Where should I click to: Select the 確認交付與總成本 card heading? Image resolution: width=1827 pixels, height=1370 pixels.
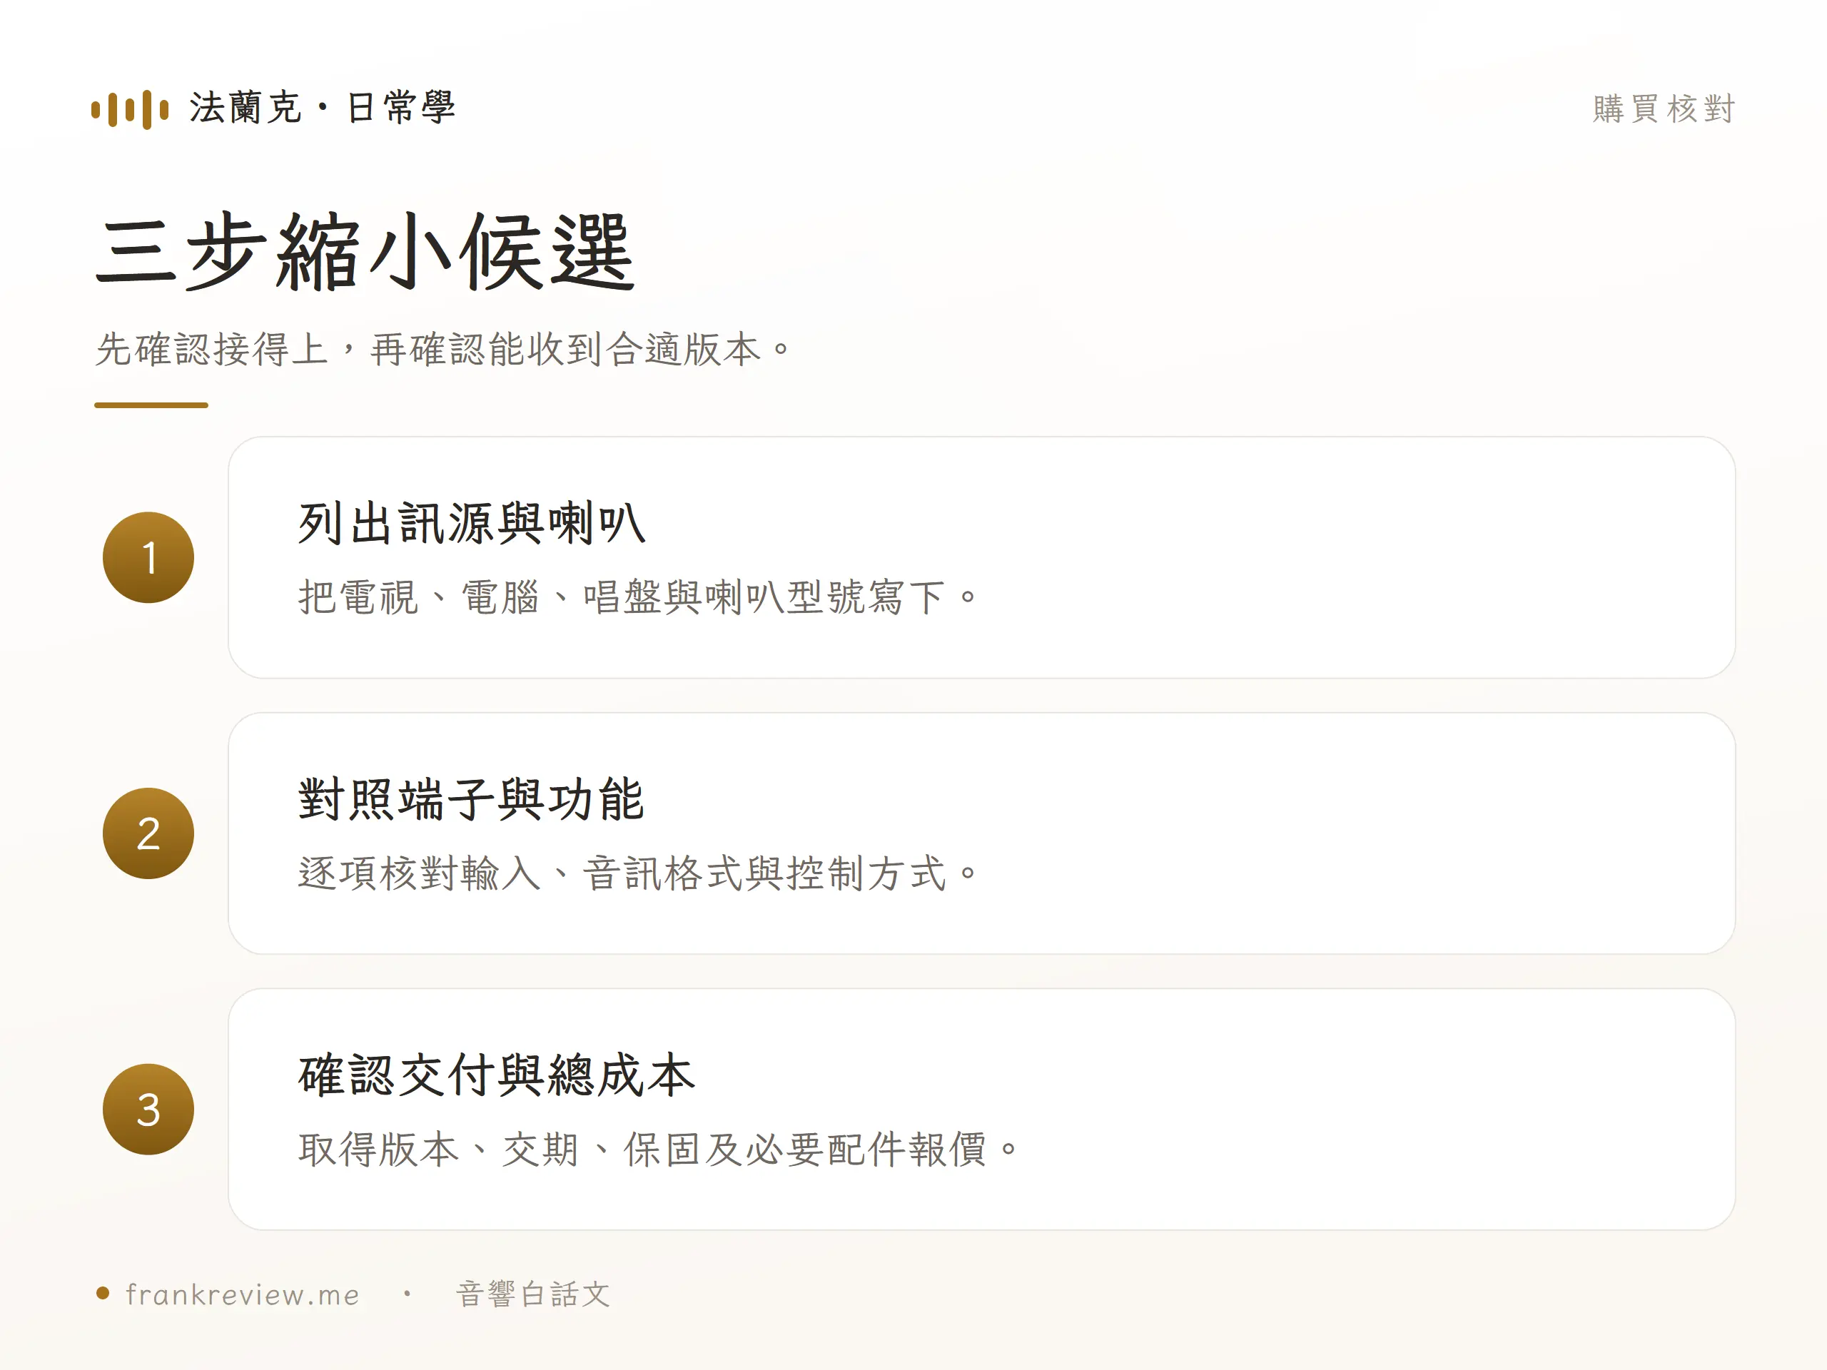click(497, 1075)
